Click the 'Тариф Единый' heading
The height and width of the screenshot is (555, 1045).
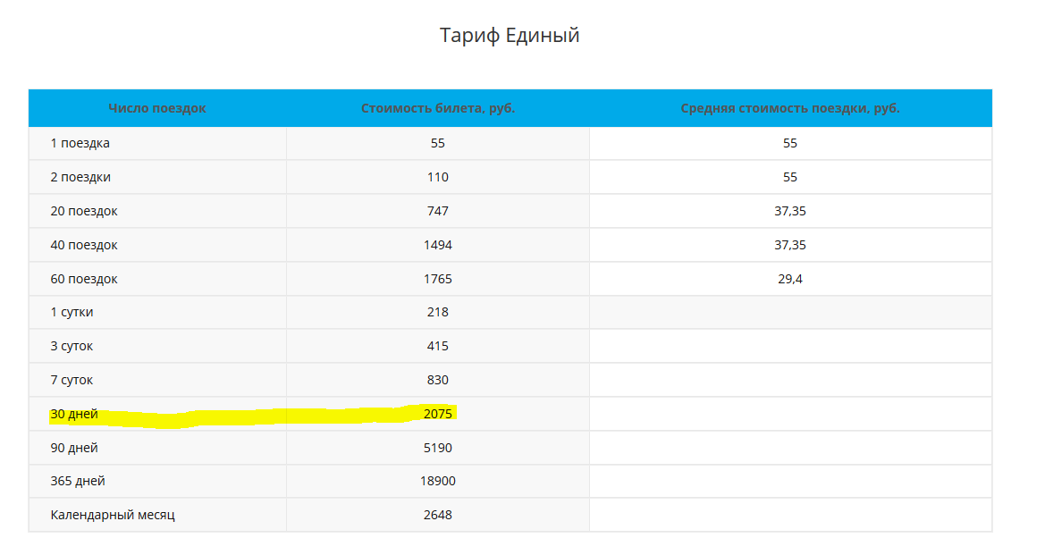coord(510,35)
